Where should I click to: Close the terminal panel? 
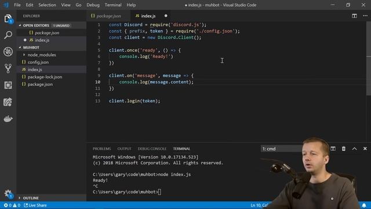click(x=365, y=149)
